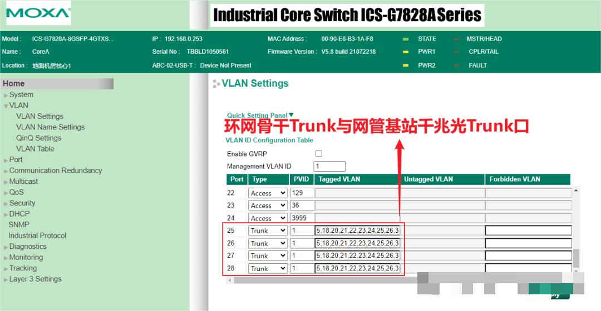Click the IP address 192.168.0.253
This screenshot has width=601, height=311.
[184, 39]
